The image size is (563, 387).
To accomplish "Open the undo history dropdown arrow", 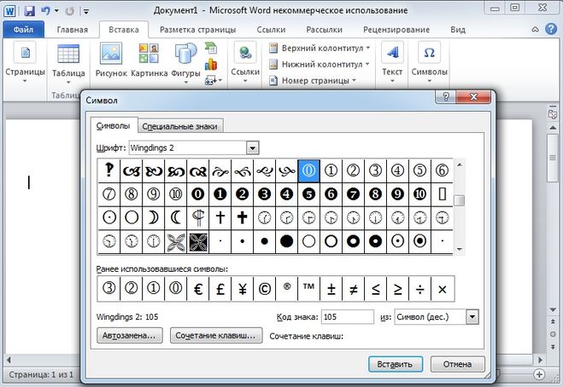I will pyautogui.click(x=56, y=11).
